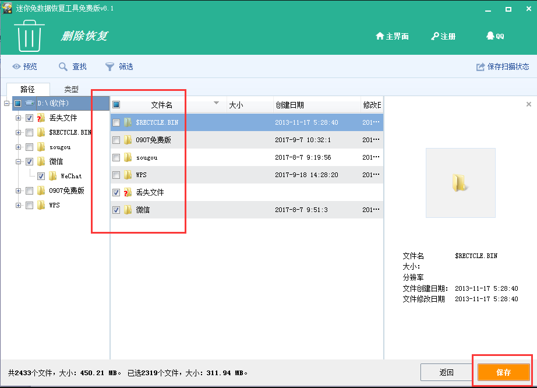Click the 筛选 filter toolbar button
Image resolution: width=537 pixels, height=388 pixels.
[119, 66]
